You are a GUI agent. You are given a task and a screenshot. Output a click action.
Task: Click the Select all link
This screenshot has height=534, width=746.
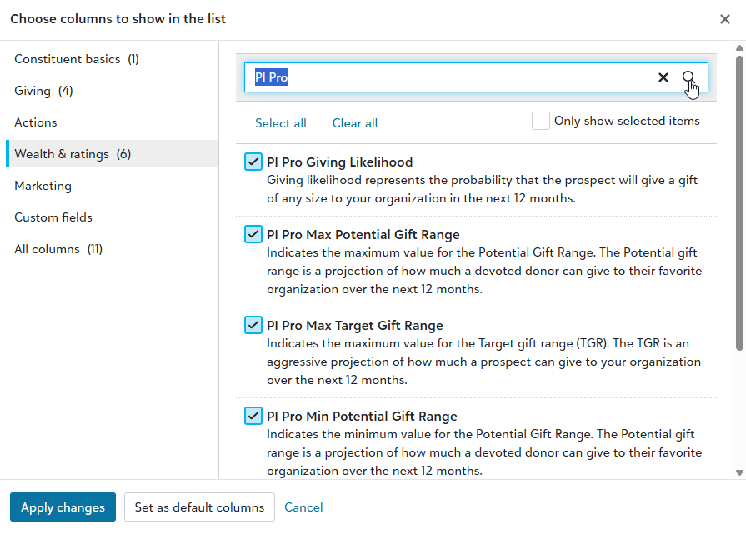pyautogui.click(x=281, y=122)
